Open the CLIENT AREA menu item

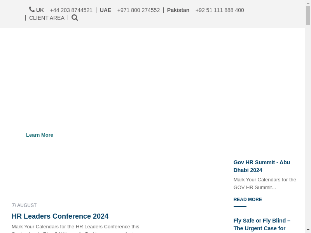click(47, 18)
